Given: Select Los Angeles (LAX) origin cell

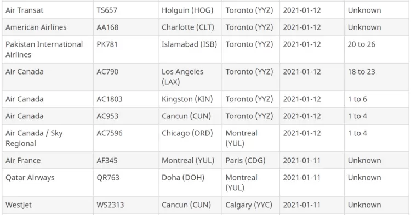Looking at the screenshot, I should [190, 77].
